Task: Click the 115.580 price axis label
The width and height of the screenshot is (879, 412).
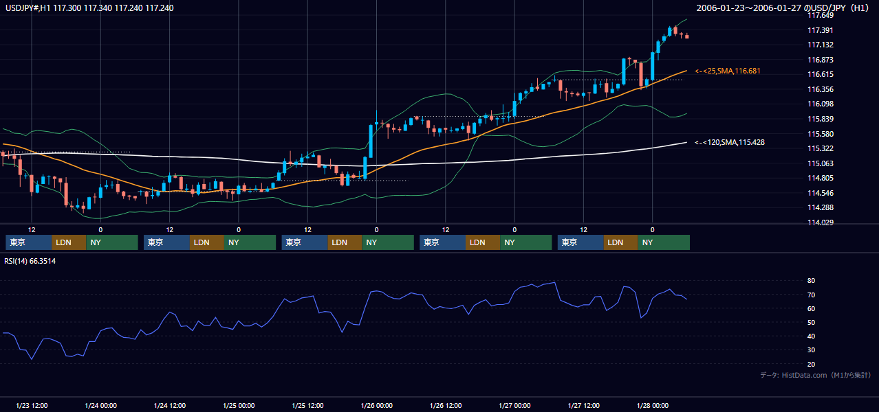Action: [821, 134]
